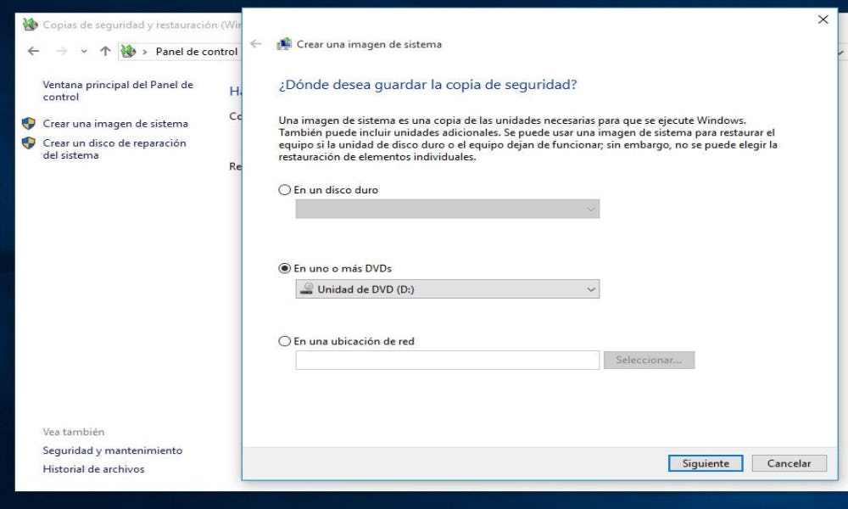This screenshot has height=509, width=848.
Task: Click the up-one-level arrow in Control Panel
Action: coord(105,52)
